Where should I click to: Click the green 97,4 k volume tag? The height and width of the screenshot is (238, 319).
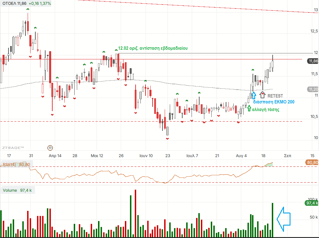click(312, 203)
